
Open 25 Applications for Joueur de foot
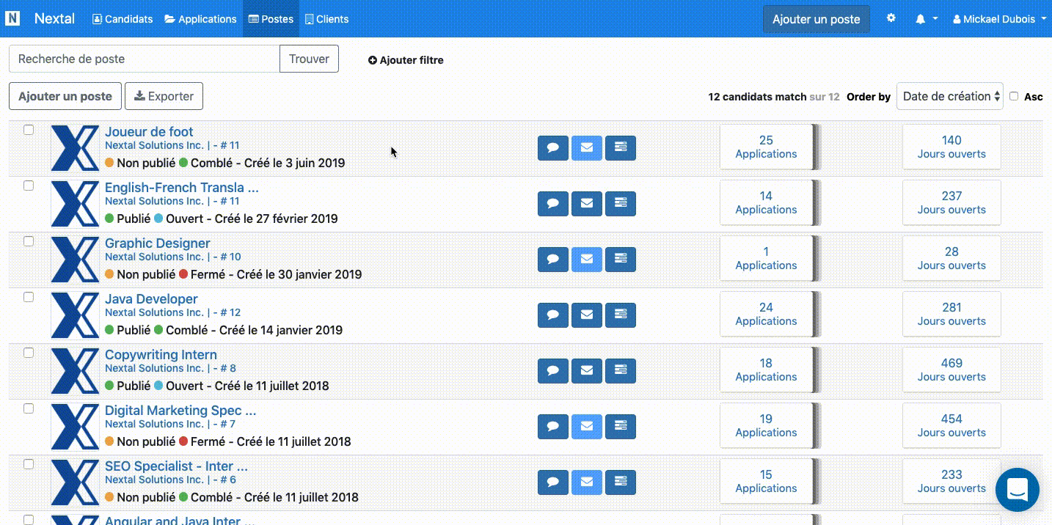pos(766,147)
